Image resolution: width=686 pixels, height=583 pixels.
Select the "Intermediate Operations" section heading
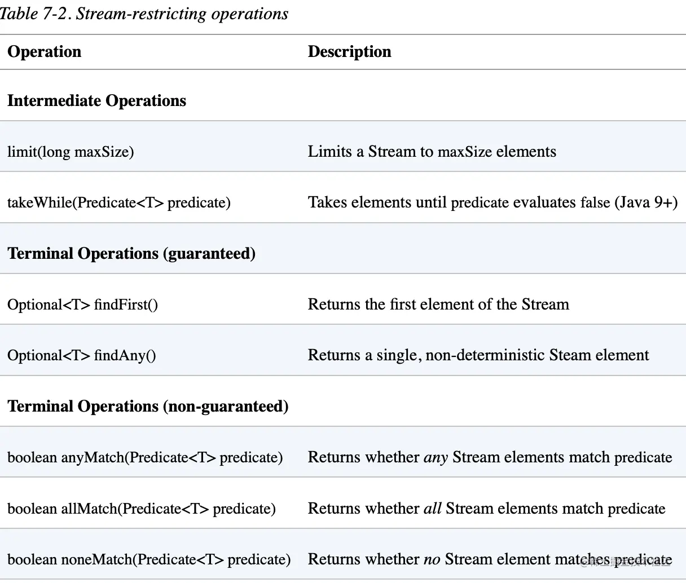[x=96, y=101]
